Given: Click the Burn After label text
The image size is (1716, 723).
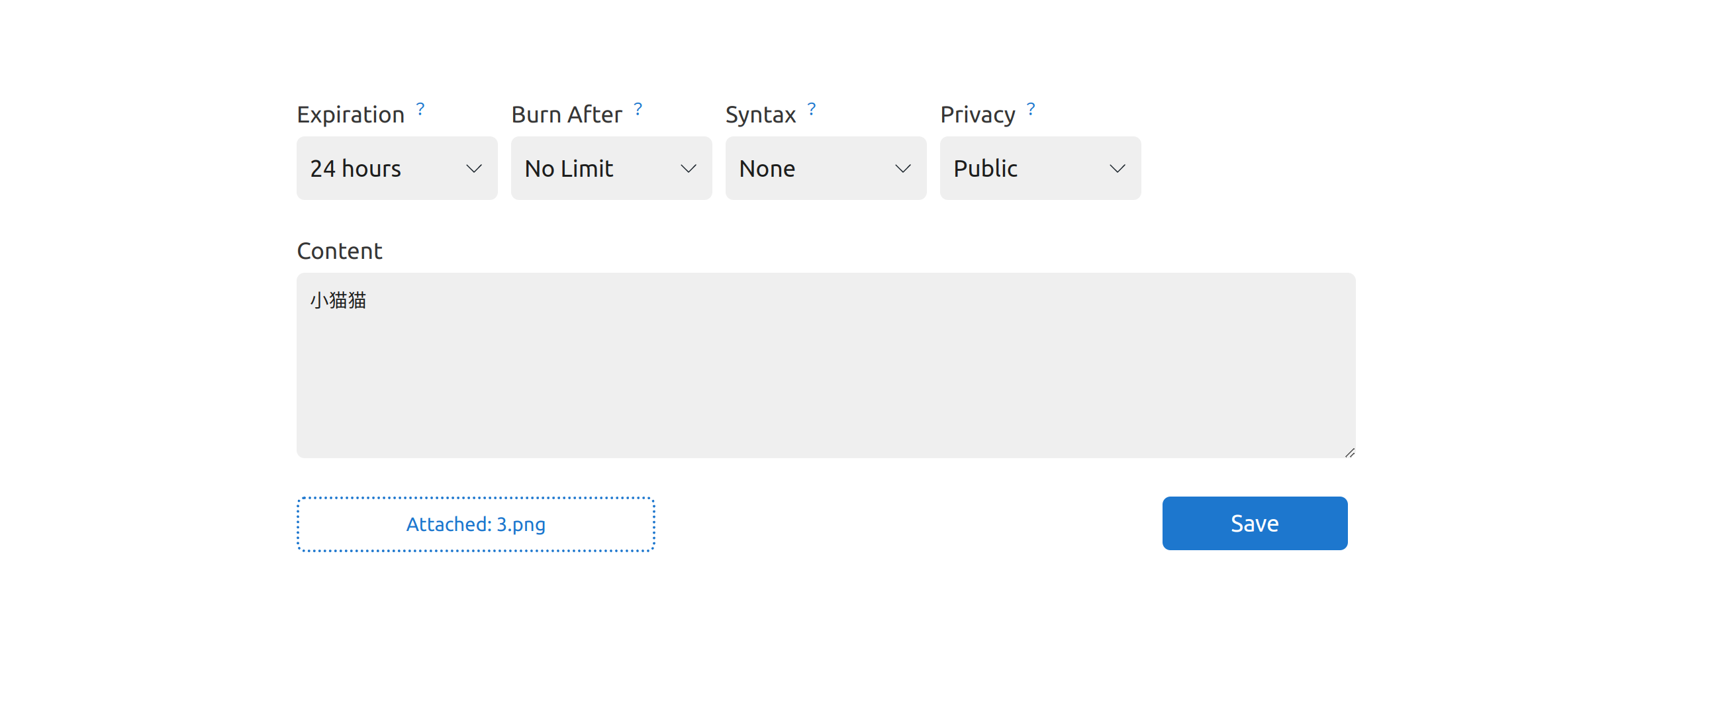Looking at the screenshot, I should [x=567, y=115].
